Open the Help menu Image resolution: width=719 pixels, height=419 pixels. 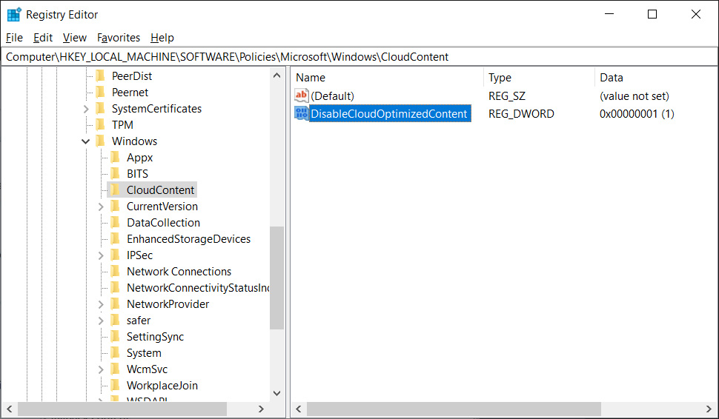162,38
